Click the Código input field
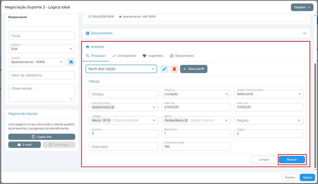Screen dimensions: 318x184 pos(124,94)
